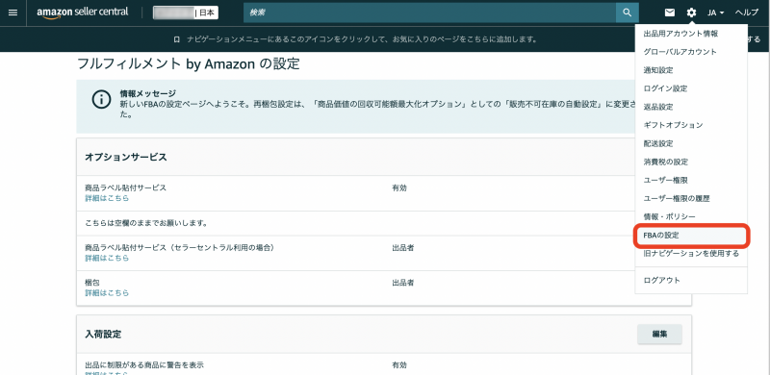770x375 pixels.
Task: Click 出品者 value in the 梱包 row
Action: 402,284
